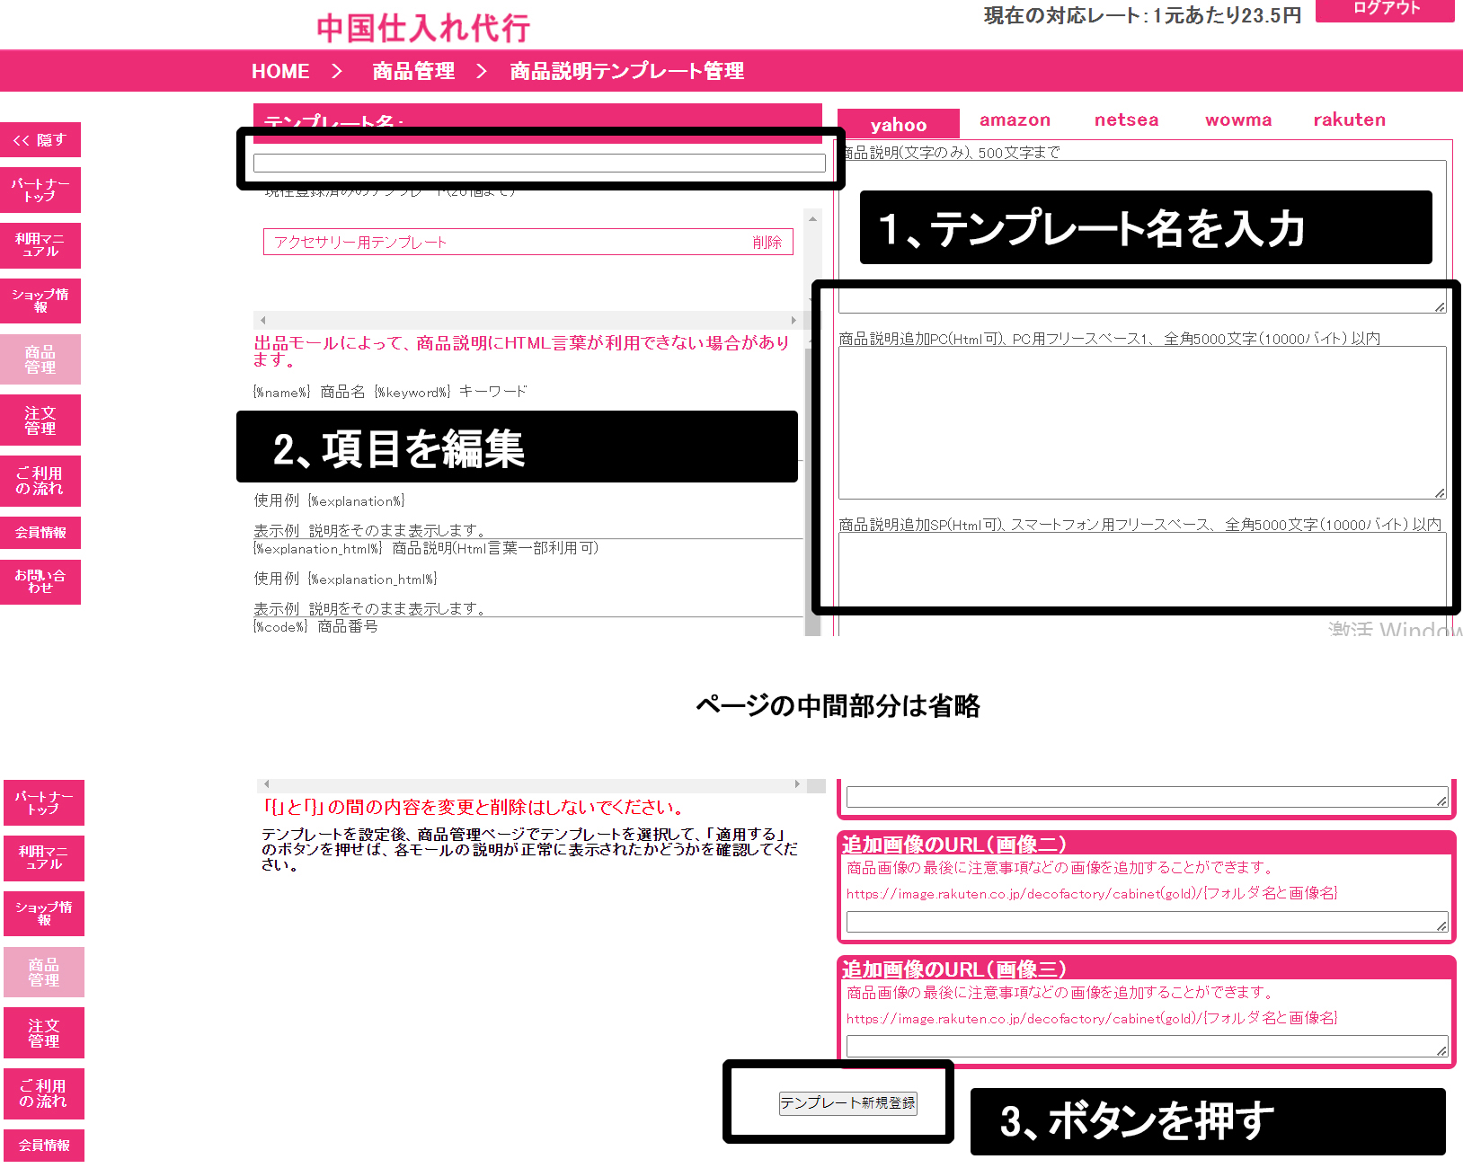
Task: Switch to the netsea tab
Action: [1126, 120]
